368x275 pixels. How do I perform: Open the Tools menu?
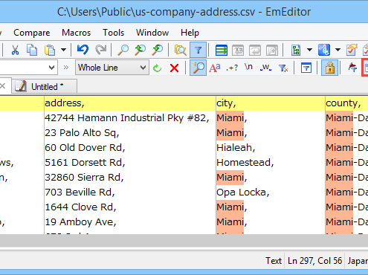pyautogui.click(x=114, y=33)
